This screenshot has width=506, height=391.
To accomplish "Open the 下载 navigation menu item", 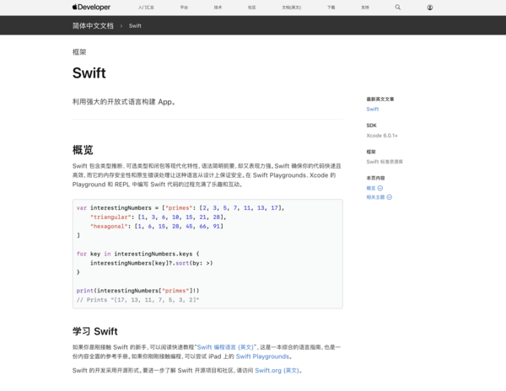I will pos(331,7).
